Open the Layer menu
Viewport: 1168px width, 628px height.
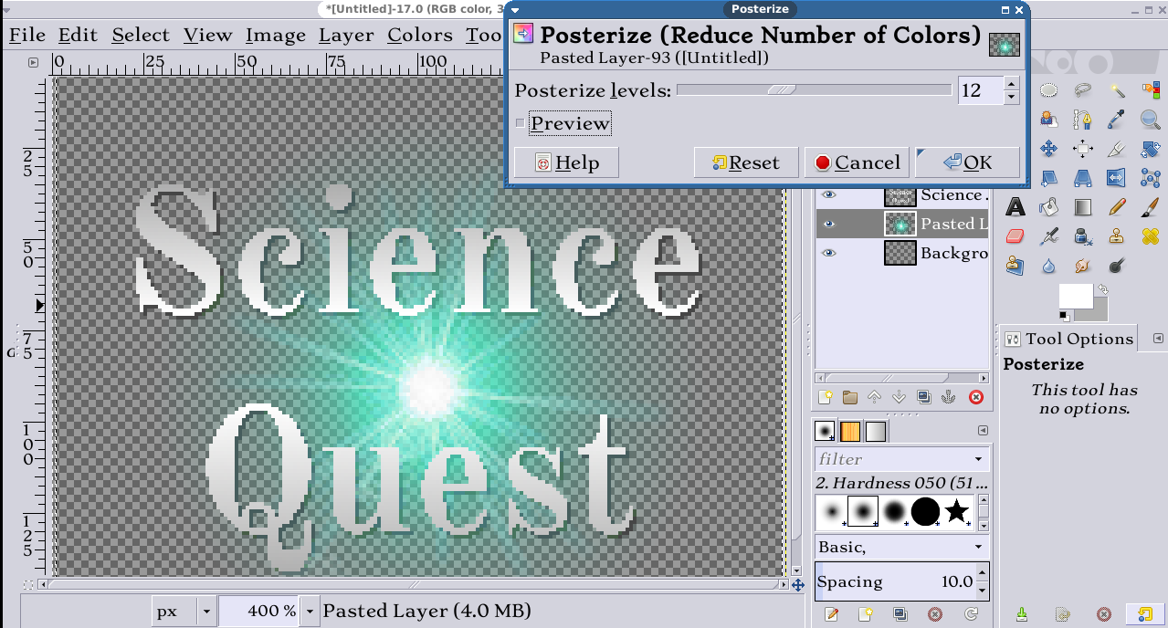[345, 35]
